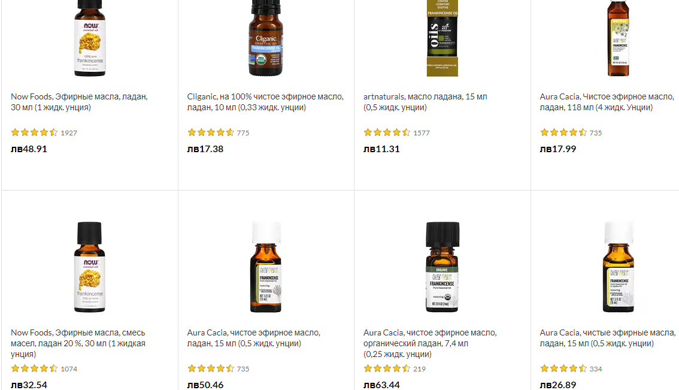679x390 pixels.
Task: Open Aura Cacia organic 7.4 ml bottle image
Action: [x=442, y=267]
